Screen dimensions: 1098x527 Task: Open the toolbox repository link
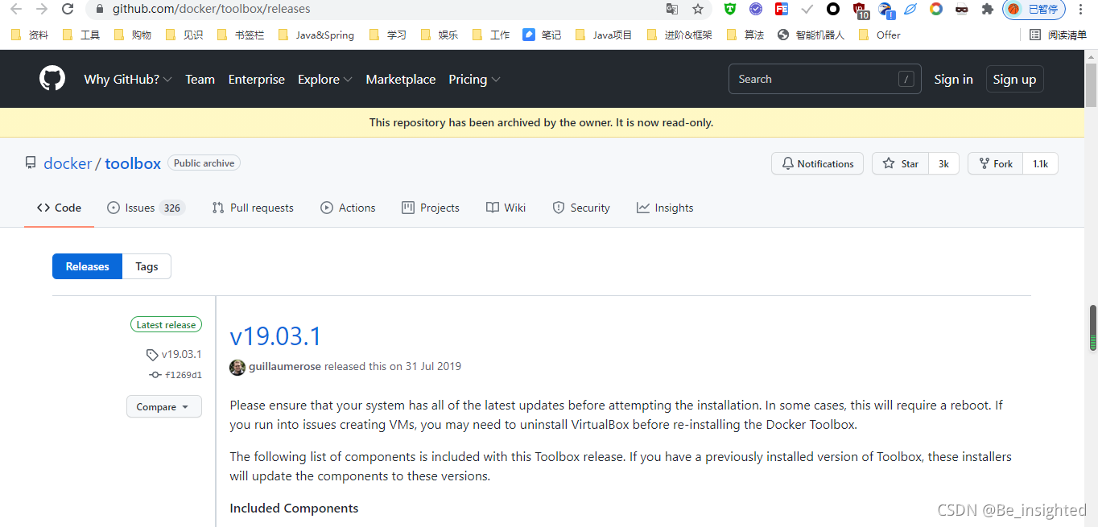(133, 163)
